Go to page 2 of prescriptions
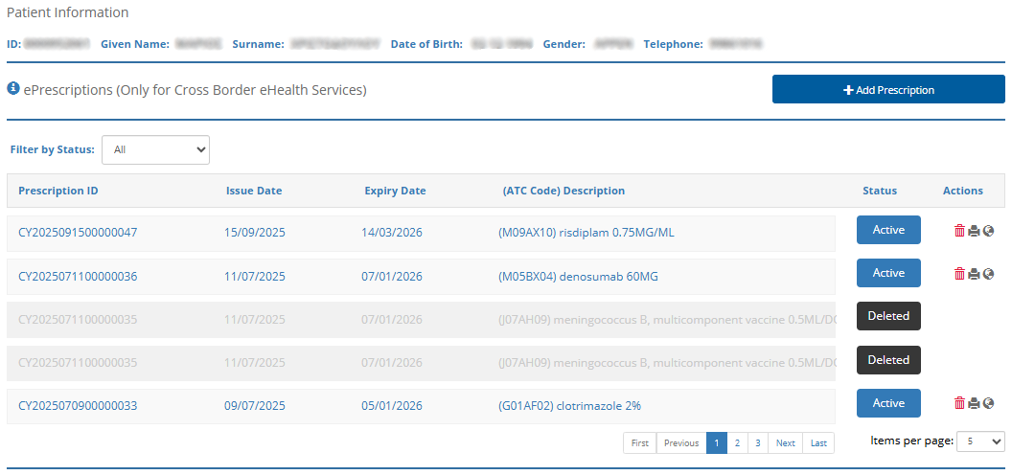 (x=737, y=443)
